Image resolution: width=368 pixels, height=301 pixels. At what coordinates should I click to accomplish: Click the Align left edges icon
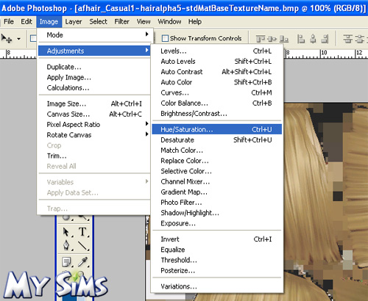[x=301, y=39]
